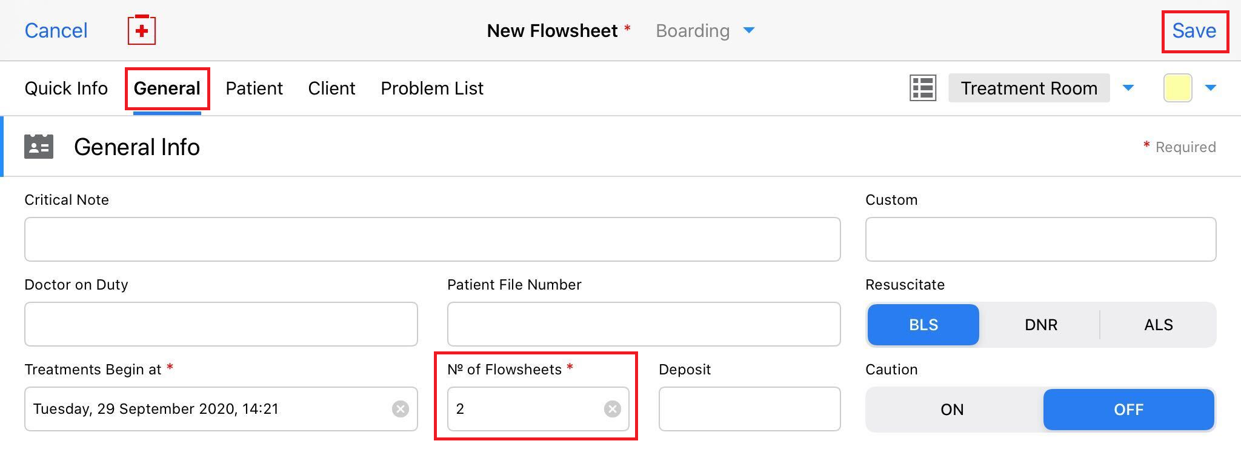
Task: Switch to the Patient tab
Action: point(254,88)
